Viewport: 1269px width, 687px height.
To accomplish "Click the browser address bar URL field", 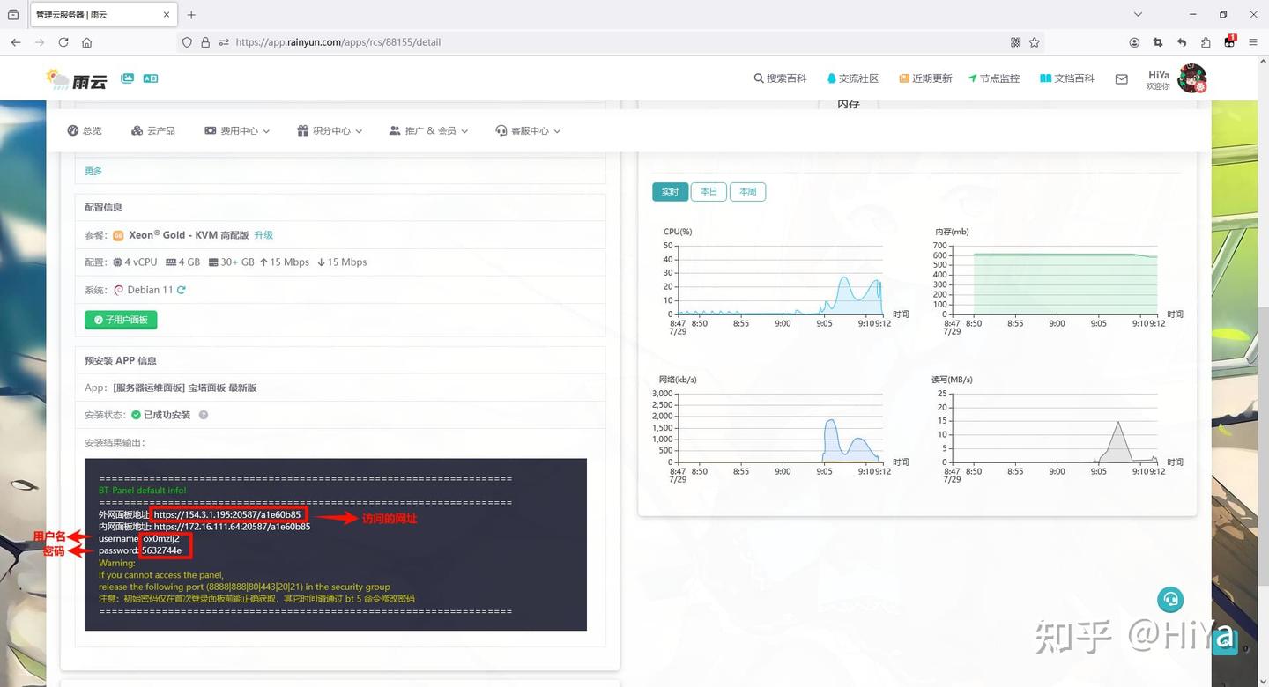I will coord(617,42).
